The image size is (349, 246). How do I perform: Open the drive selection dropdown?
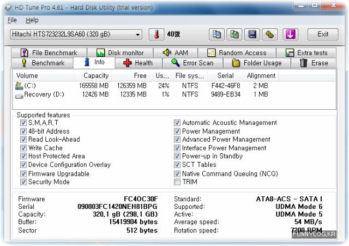tap(76, 34)
